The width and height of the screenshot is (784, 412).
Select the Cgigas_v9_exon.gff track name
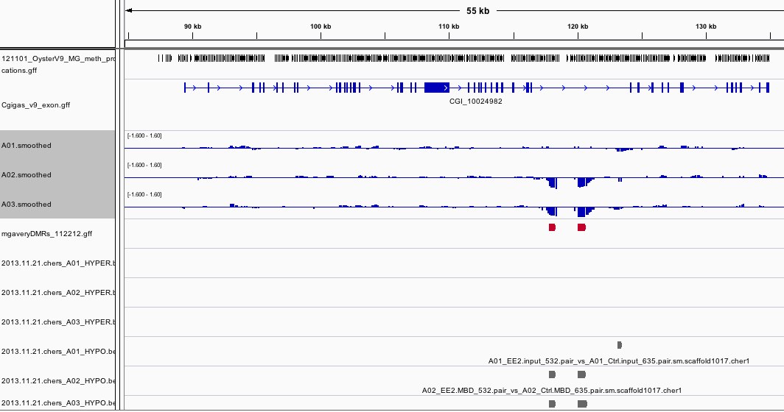pyautogui.click(x=35, y=105)
